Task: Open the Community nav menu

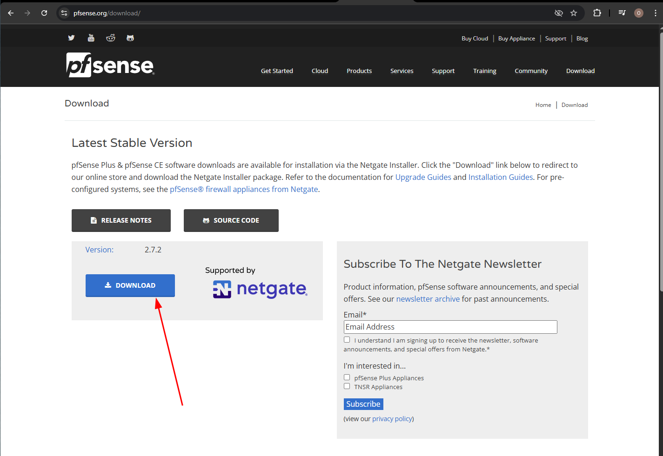Action: pos(531,71)
